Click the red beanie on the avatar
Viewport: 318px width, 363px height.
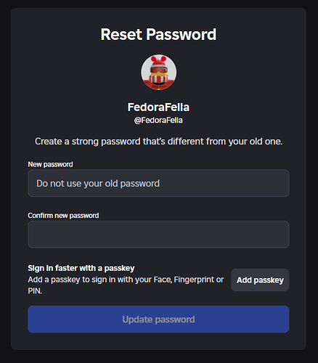pyautogui.click(x=158, y=62)
